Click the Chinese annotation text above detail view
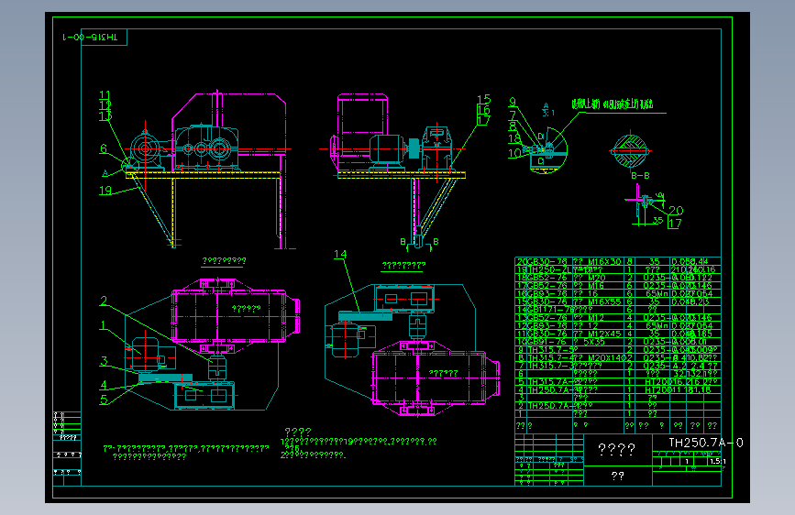 (612, 104)
